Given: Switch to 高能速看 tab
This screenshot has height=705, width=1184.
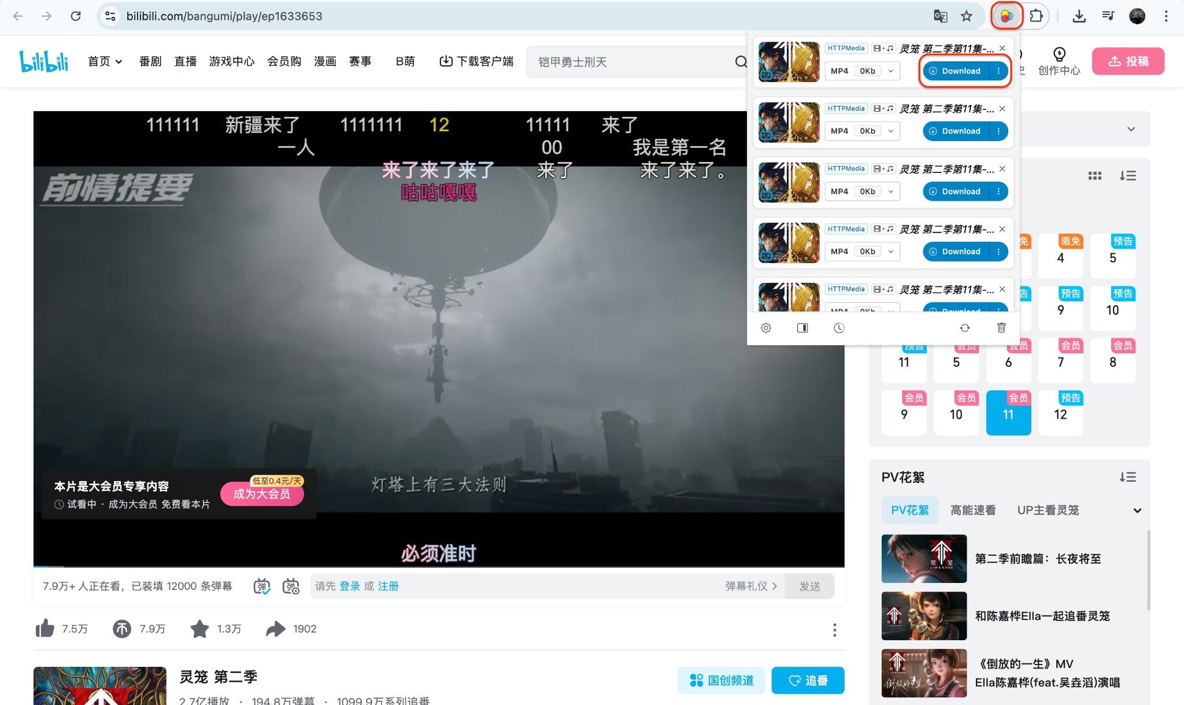Looking at the screenshot, I should coord(973,510).
